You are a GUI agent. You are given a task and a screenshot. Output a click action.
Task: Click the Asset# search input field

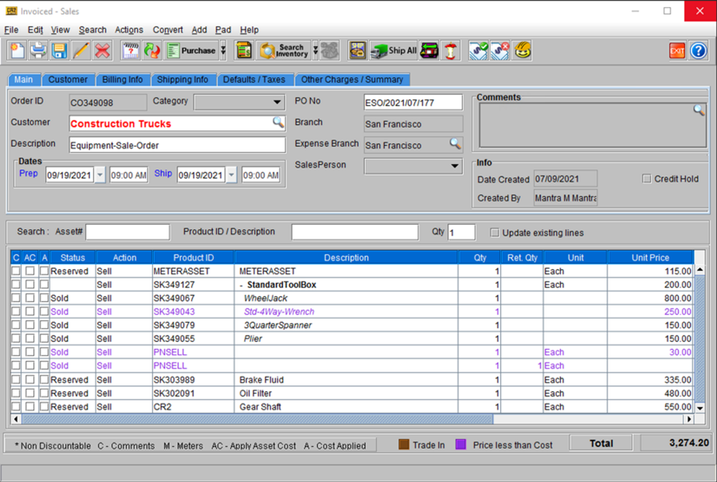[127, 232]
